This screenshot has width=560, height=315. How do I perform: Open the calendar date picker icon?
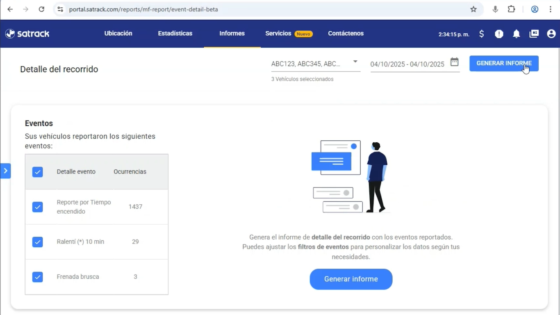point(454,62)
